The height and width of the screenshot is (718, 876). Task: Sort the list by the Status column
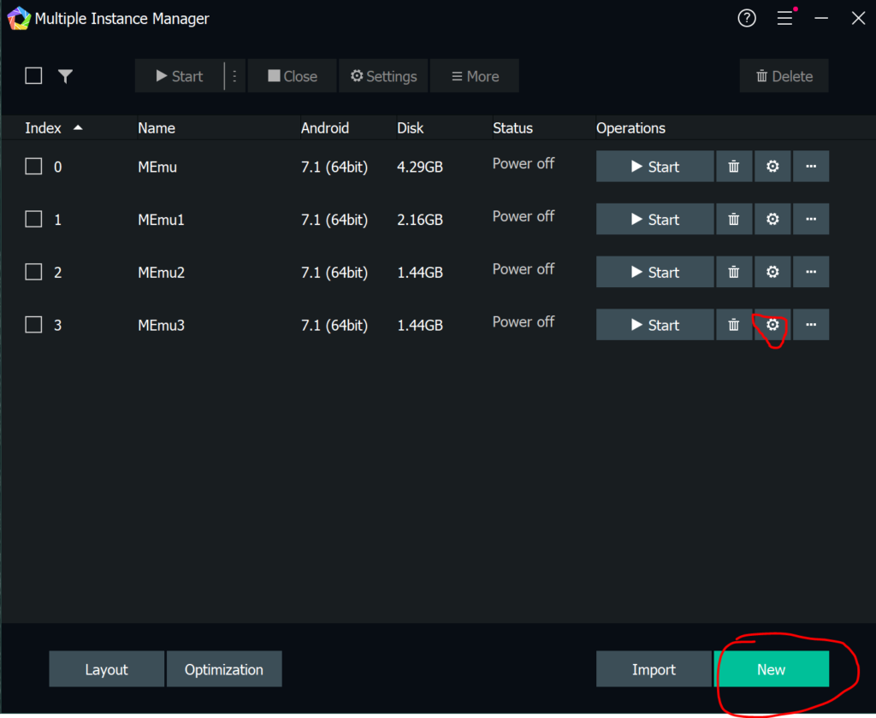pos(513,128)
